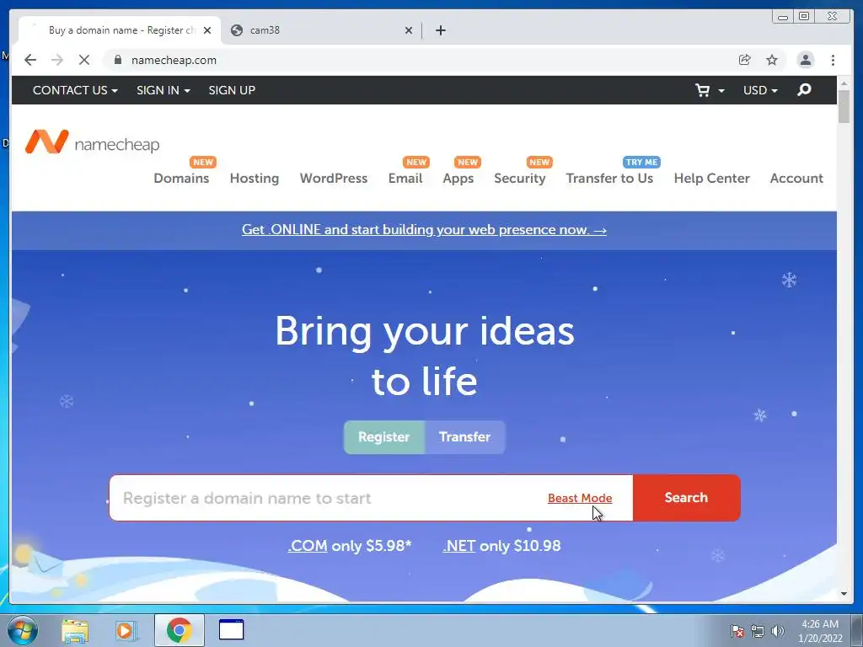Click the SIGN UP link
The image size is (863, 647).
pyautogui.click(x=232, y=90)
